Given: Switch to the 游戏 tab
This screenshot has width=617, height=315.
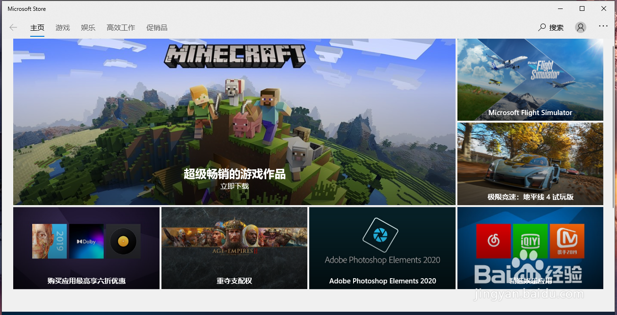Looking at the screenshot, I should (x=63, y=28).
